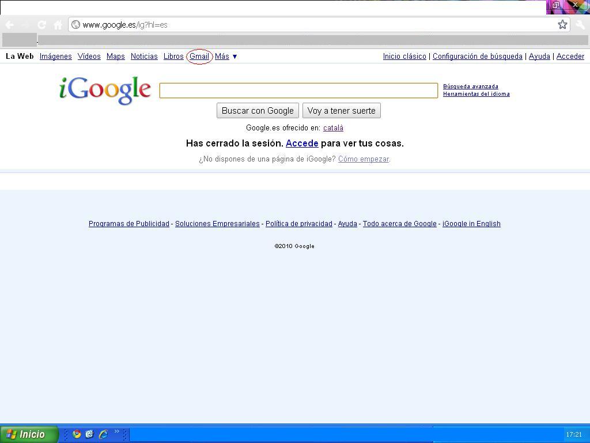The height and width of the screenshot is (443, 590).
Task: Click the globe site icon in address bar
Action: (x=75, y=24)
